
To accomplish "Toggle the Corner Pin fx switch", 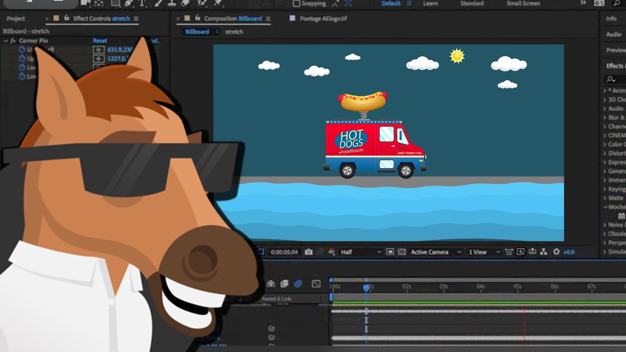I will point(13,41).
